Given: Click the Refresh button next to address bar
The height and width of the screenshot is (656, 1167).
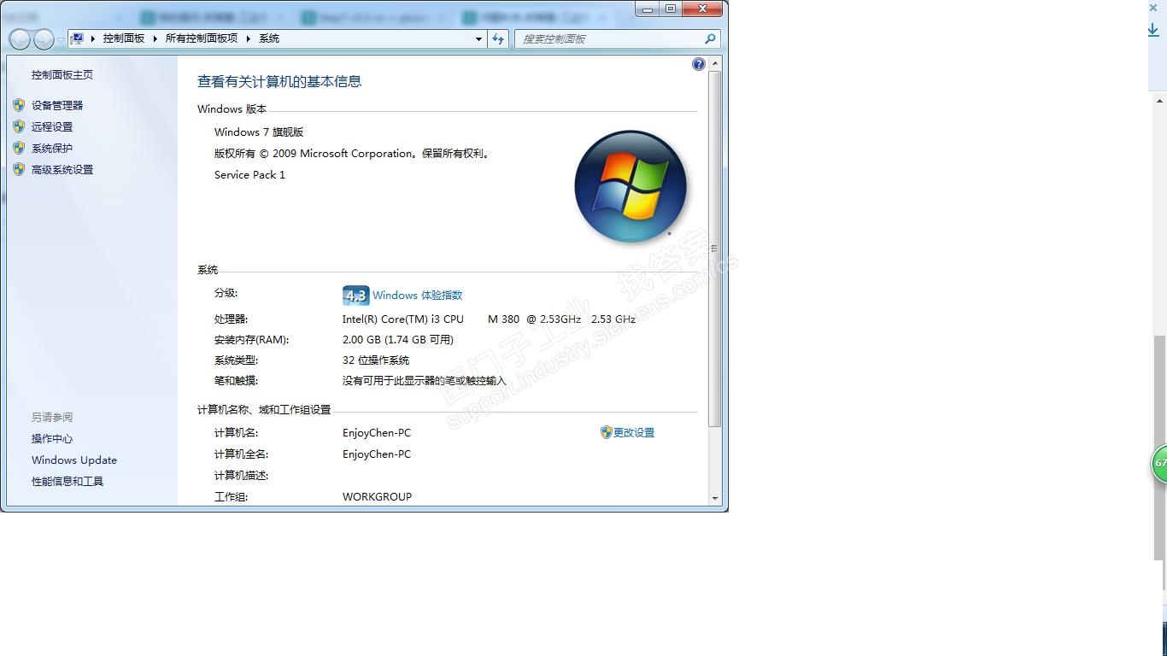Looking at the screenshot, I should pyautogui.click(x=498, y=38).
